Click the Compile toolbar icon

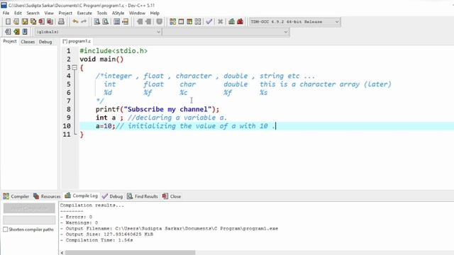pyautogui.click(x=172, y=22)
